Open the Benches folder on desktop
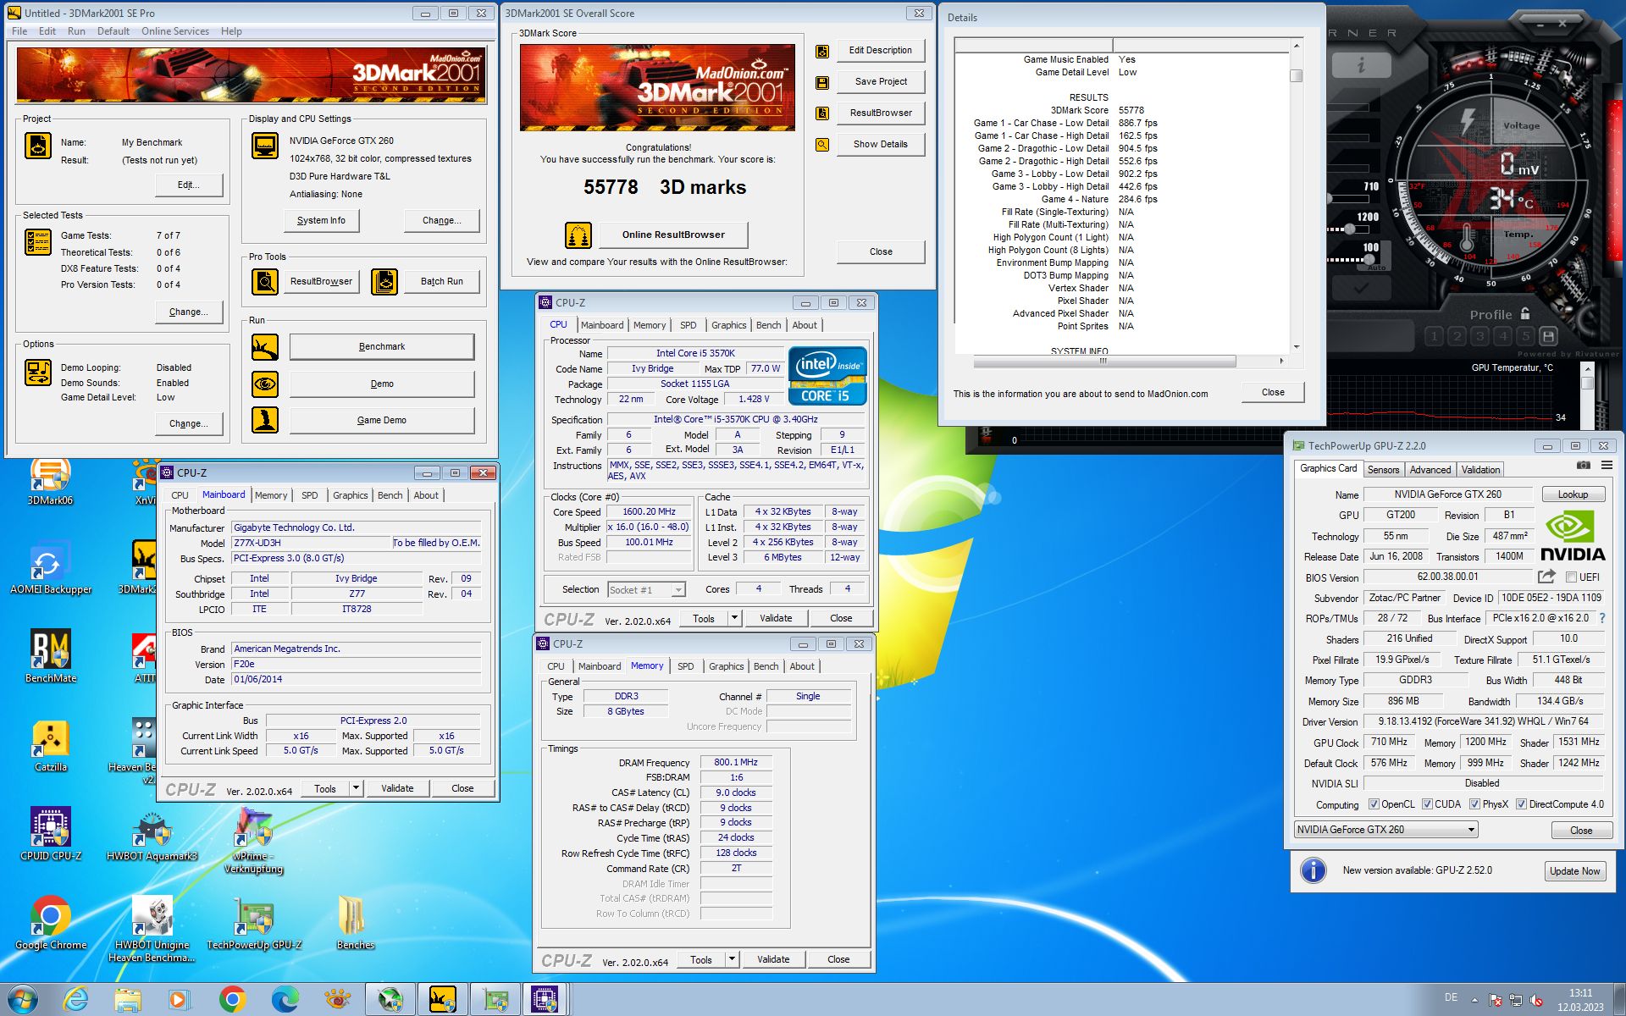Image resolution: width=1626 pixels, height=1016 pixels. [355, 924]
